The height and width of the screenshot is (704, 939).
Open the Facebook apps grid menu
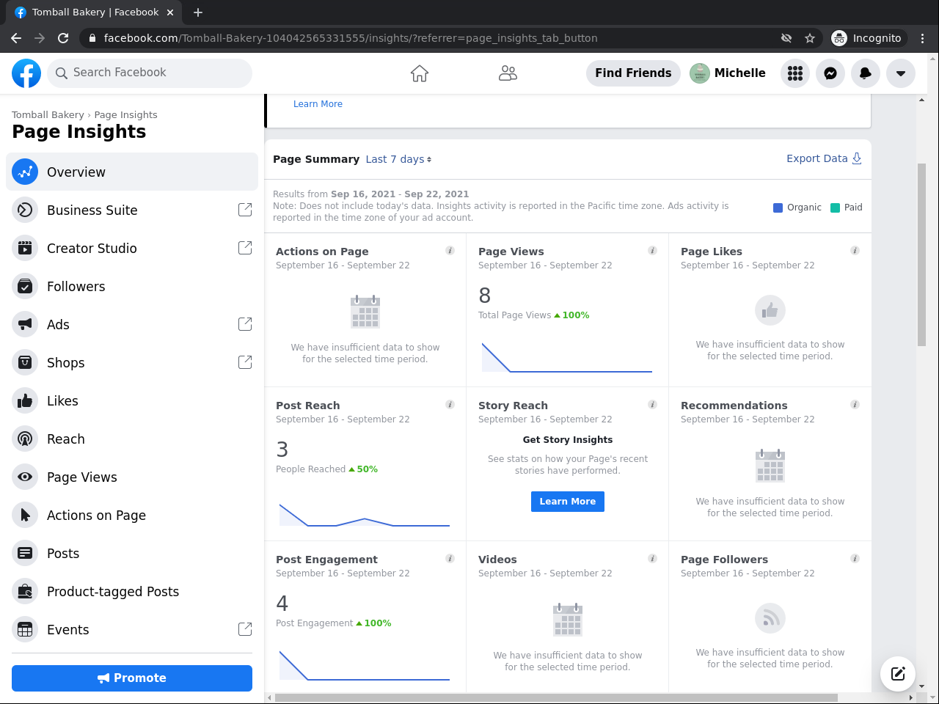click(x=795, y=73)
